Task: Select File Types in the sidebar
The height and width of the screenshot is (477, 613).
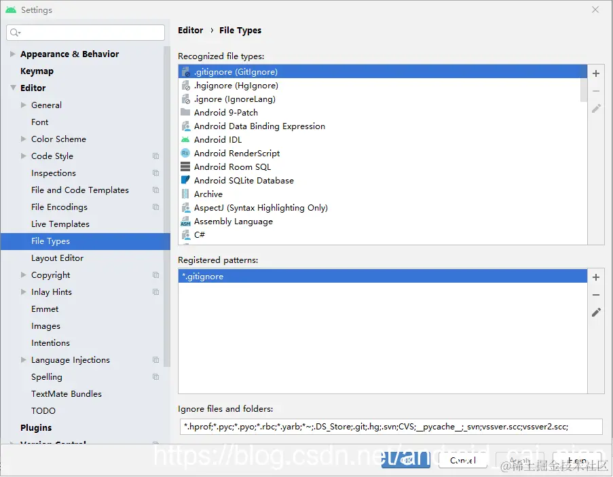Action: (86, 241)
